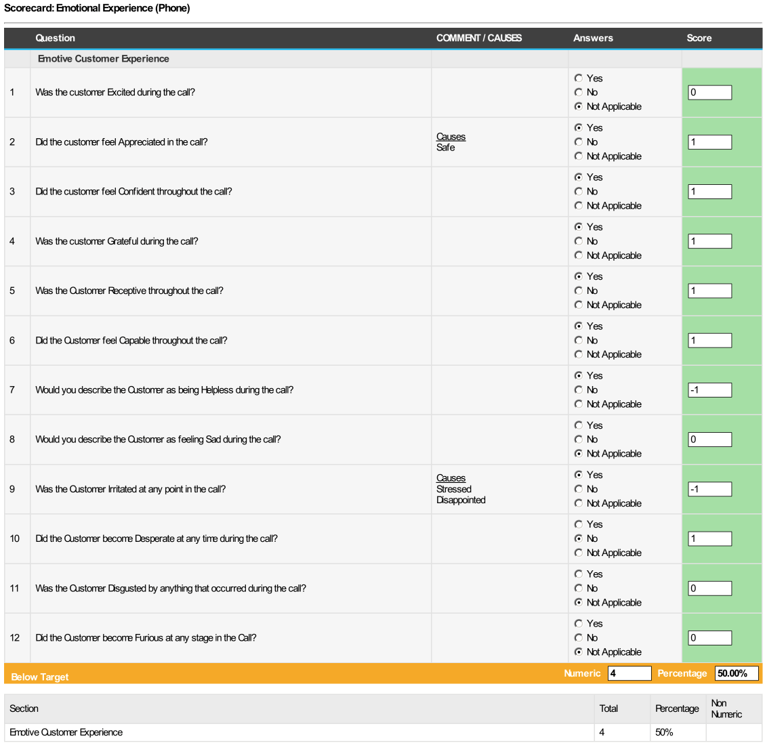Select Yes for question 8

coord(579,425)
